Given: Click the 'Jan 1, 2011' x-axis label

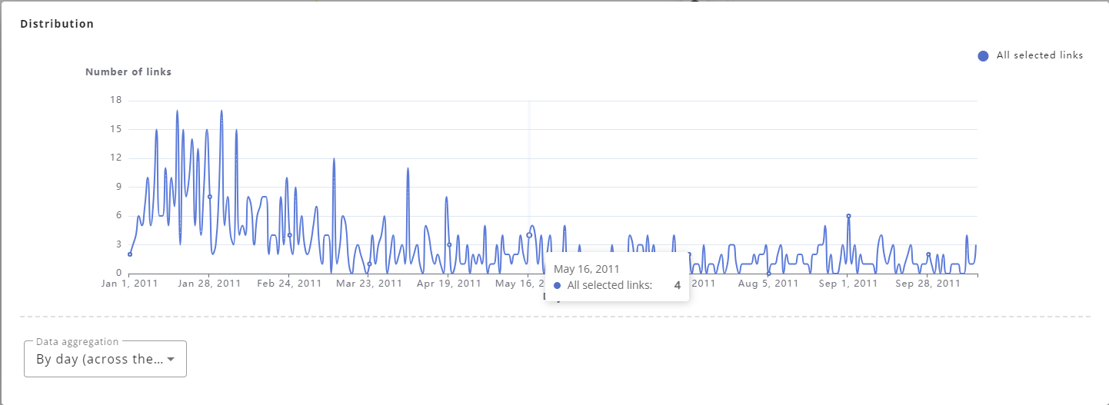Looking at the screenshot, I should tap(130, 284).
